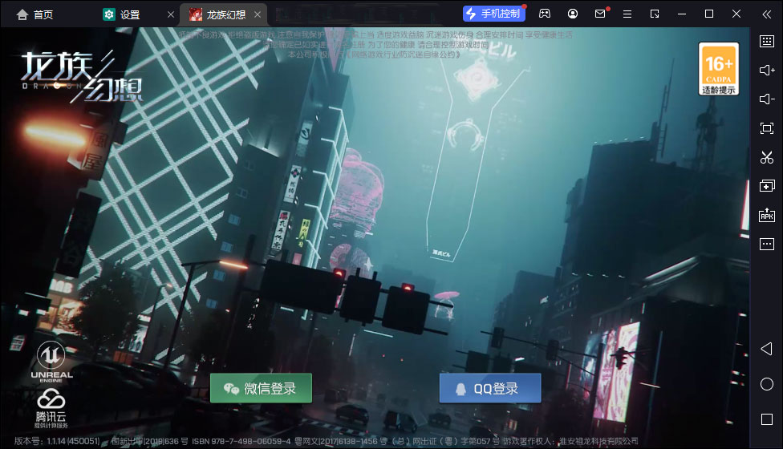Switch to the 设置 tab
This screenshot has width=783, height=449.
tap(131, 14)
